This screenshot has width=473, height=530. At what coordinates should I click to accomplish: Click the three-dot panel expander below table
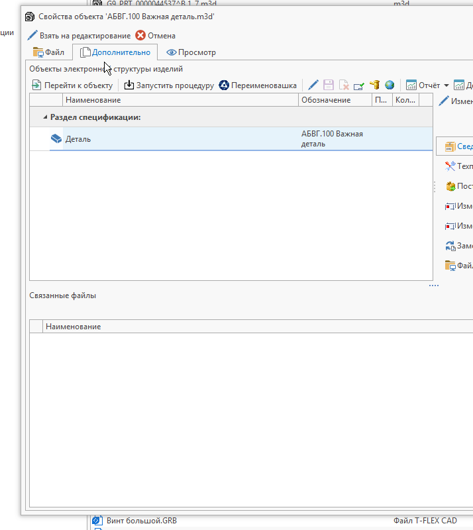coord(433,286)
